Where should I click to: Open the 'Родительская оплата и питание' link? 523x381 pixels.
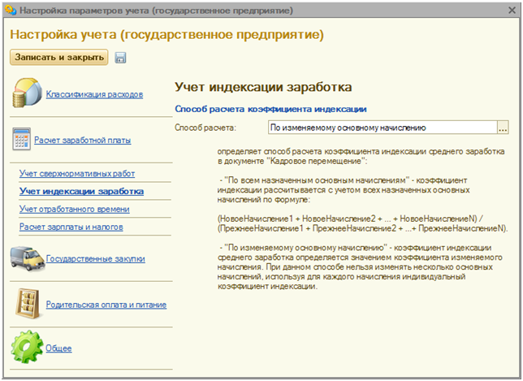tap(106, 305)
